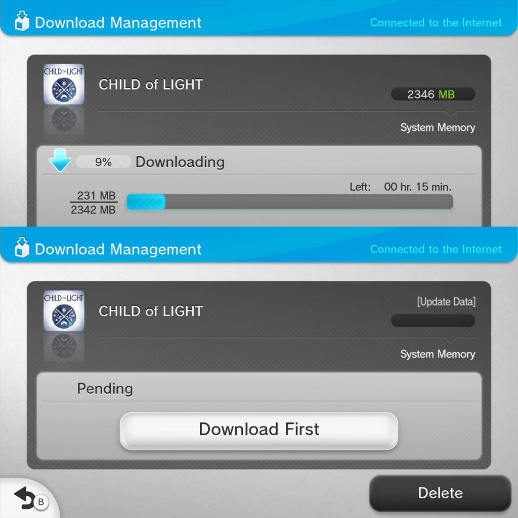Click the blue download progress bar
The width and height of the screenshot is (518, 518).
tap(290, 202)
